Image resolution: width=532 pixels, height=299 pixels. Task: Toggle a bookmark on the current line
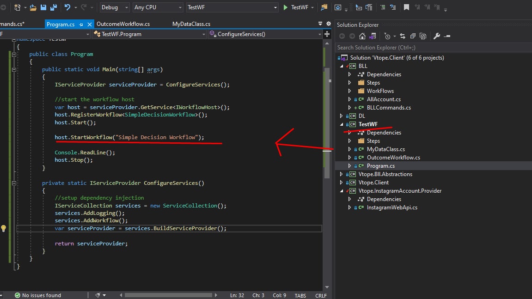click(x=406, y=7)
